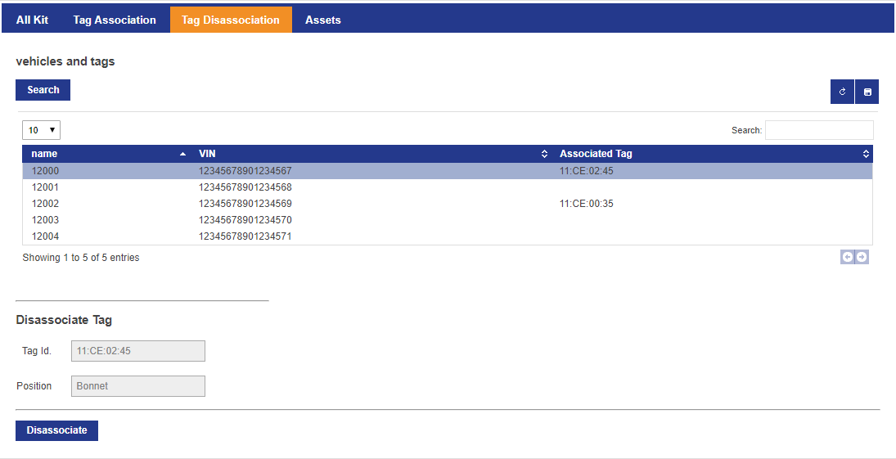Go to previous page arrow
This screenshot has width=896, height=459.
[848, 257]
